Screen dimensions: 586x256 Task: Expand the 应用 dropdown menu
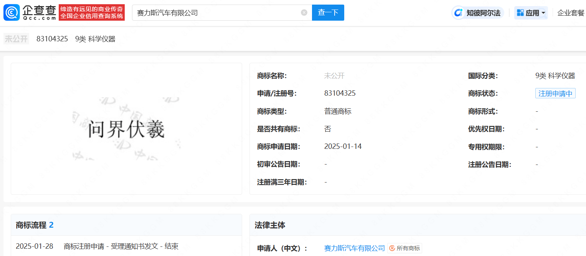point(531,13)
